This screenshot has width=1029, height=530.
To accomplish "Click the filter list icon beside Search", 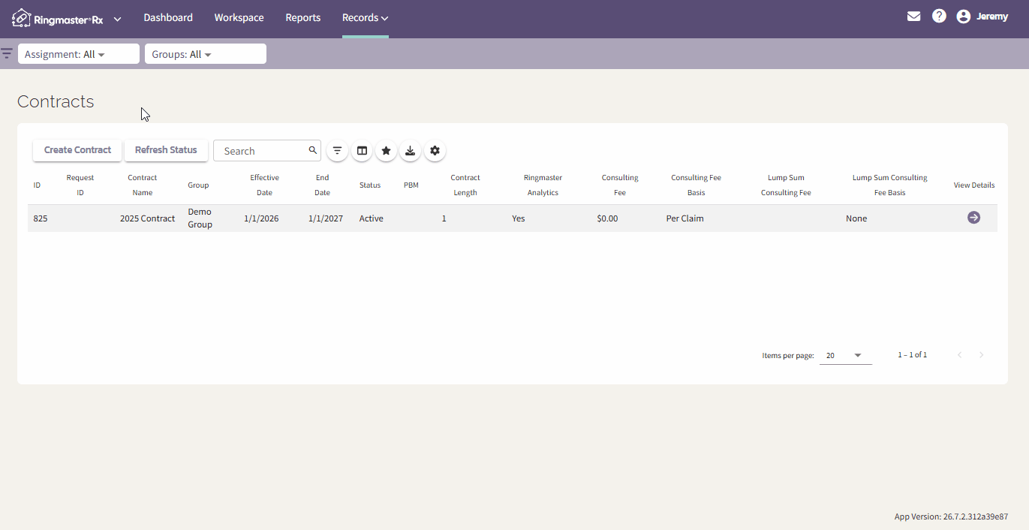I will pyautogui.click(x=338, y=151).
